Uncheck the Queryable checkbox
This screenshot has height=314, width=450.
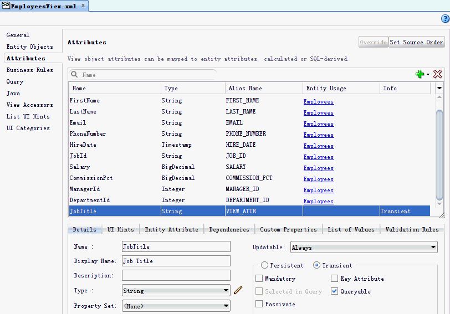[334, 291]
